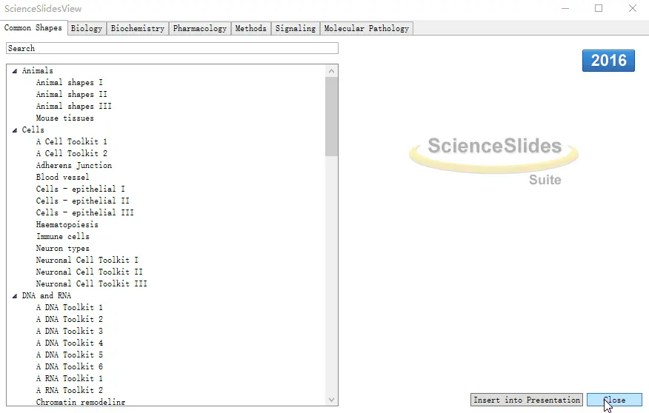Select the Common Shapes tab
The height and width of the screenshot is (413, 649).
[33, 27]
